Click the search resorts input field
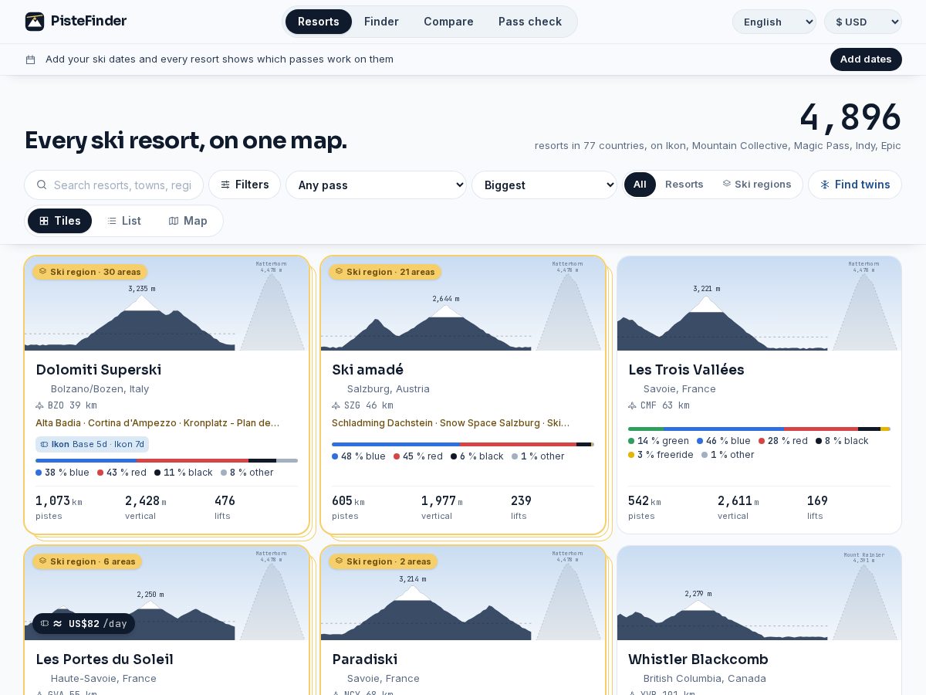The height and width of the screenshot is (695, 926). click(x=114, y=185)
